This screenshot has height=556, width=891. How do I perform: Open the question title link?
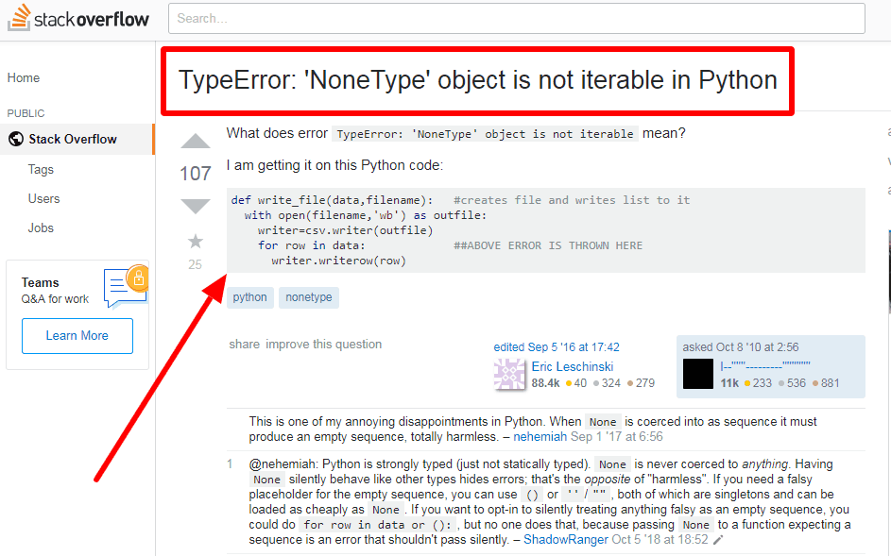[478, 80]
